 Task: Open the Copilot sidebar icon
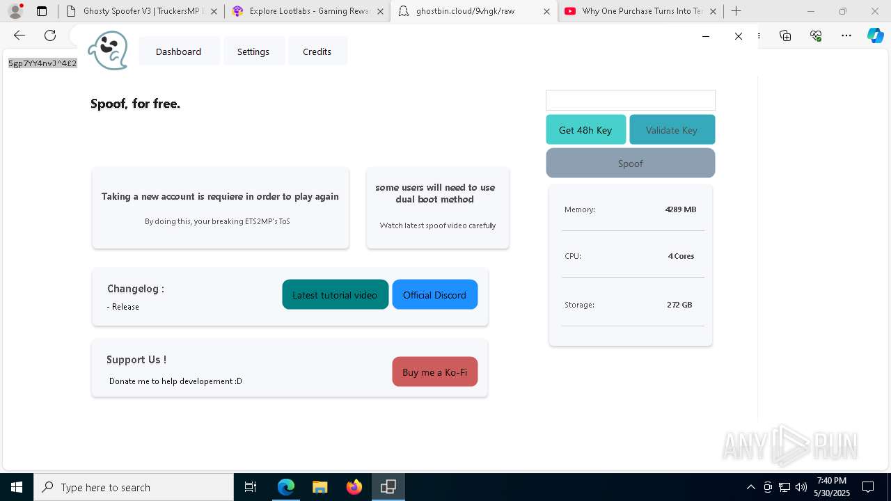click(875, 35)
